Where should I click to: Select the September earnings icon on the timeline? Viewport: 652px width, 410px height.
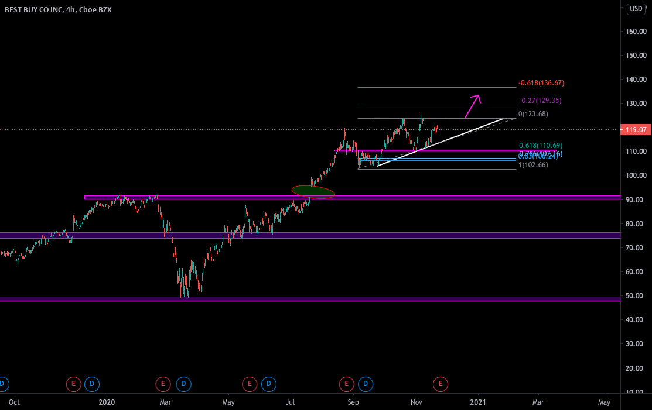click(x=346, y=384)
